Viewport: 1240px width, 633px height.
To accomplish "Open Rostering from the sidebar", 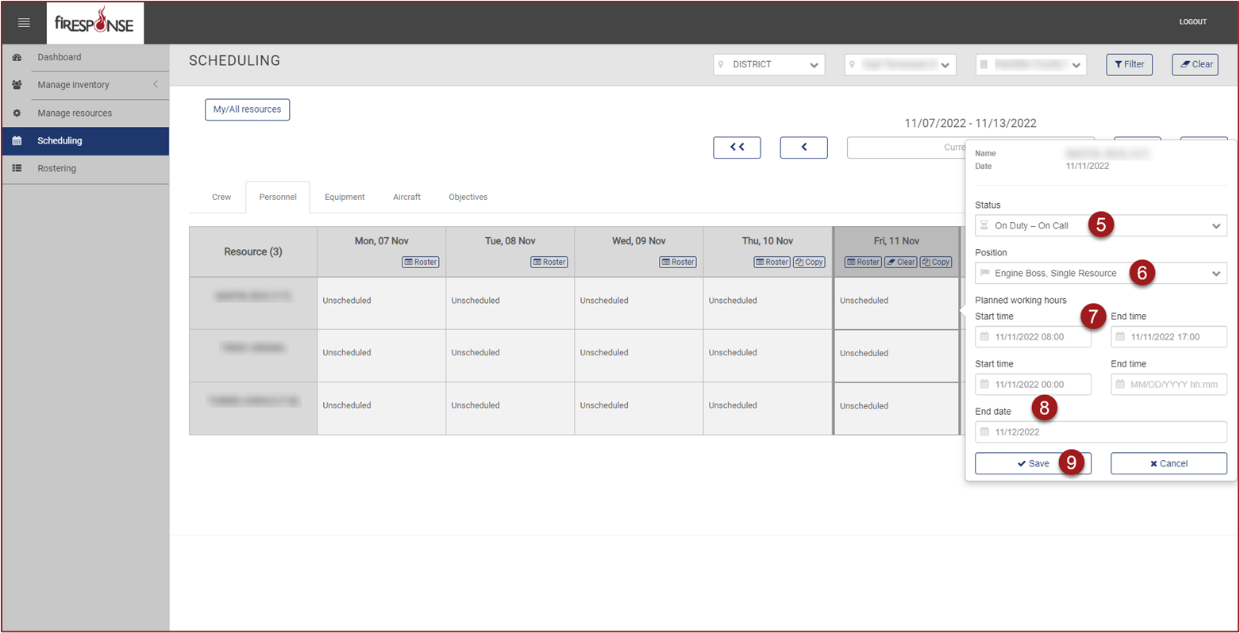I will tap(57, 168).
